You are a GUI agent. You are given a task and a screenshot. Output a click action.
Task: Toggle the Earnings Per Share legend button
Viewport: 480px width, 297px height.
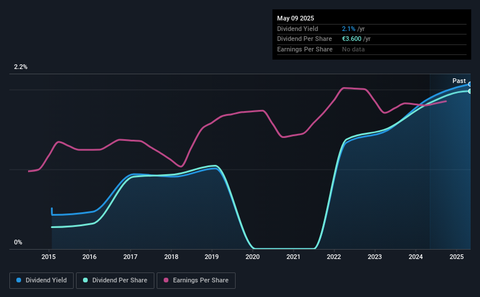pyautogui.click(x=196, y=281)
